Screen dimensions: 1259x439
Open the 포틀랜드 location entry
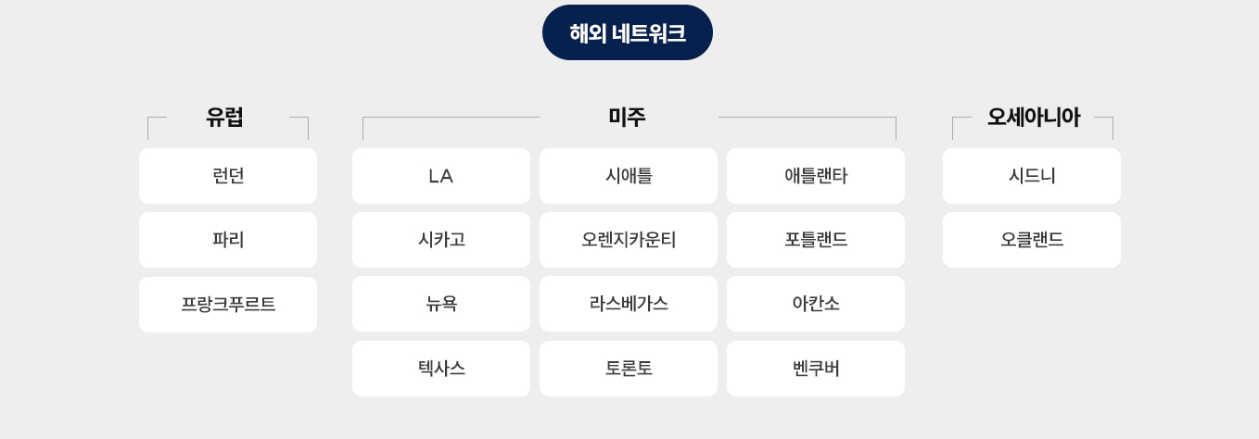tap(816, 240)
